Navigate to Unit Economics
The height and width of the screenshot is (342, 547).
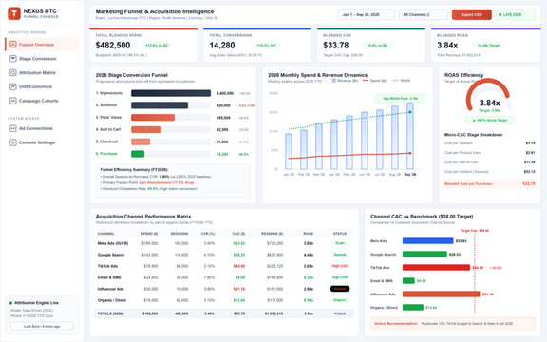point(42,86)
